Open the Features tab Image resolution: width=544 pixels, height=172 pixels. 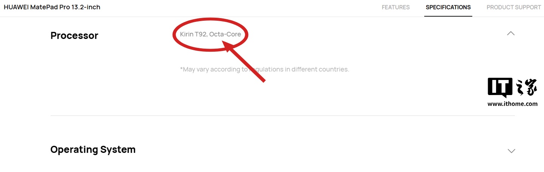[x=396, y=8]
